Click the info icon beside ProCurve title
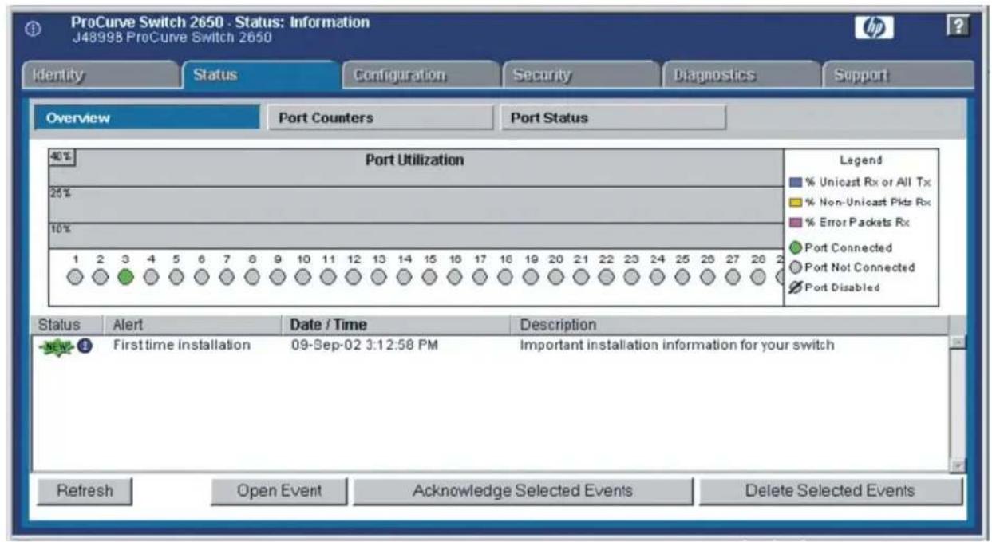Screen dimensions: 992x542 [33, 29]
